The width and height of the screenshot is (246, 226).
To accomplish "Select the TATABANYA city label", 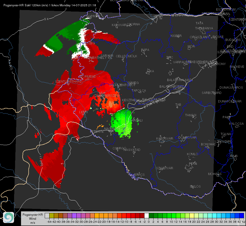I will 204,28.
